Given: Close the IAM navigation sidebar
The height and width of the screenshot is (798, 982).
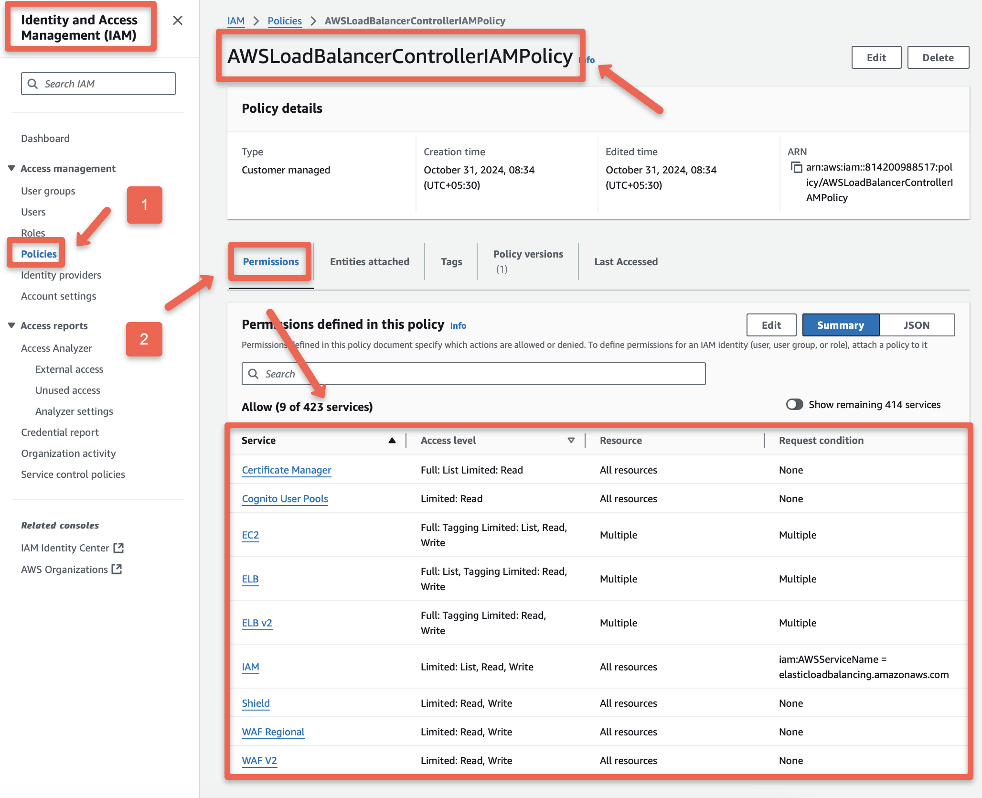Looking at the screenshot, I should [x=177, y=21].
